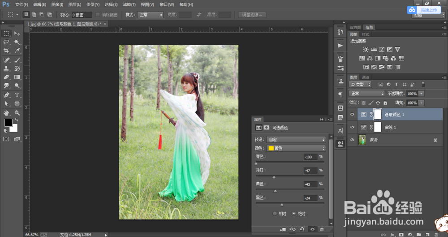
Task: Click the 背景 layer thumbnail
Action: pos(362,140)
